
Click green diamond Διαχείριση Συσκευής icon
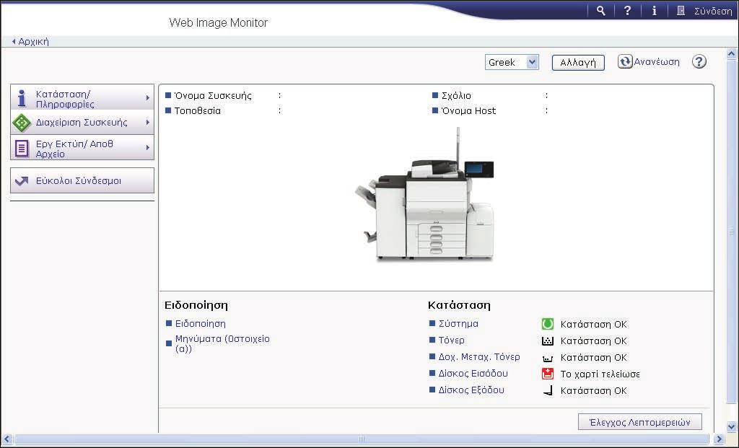click(22, 123)
